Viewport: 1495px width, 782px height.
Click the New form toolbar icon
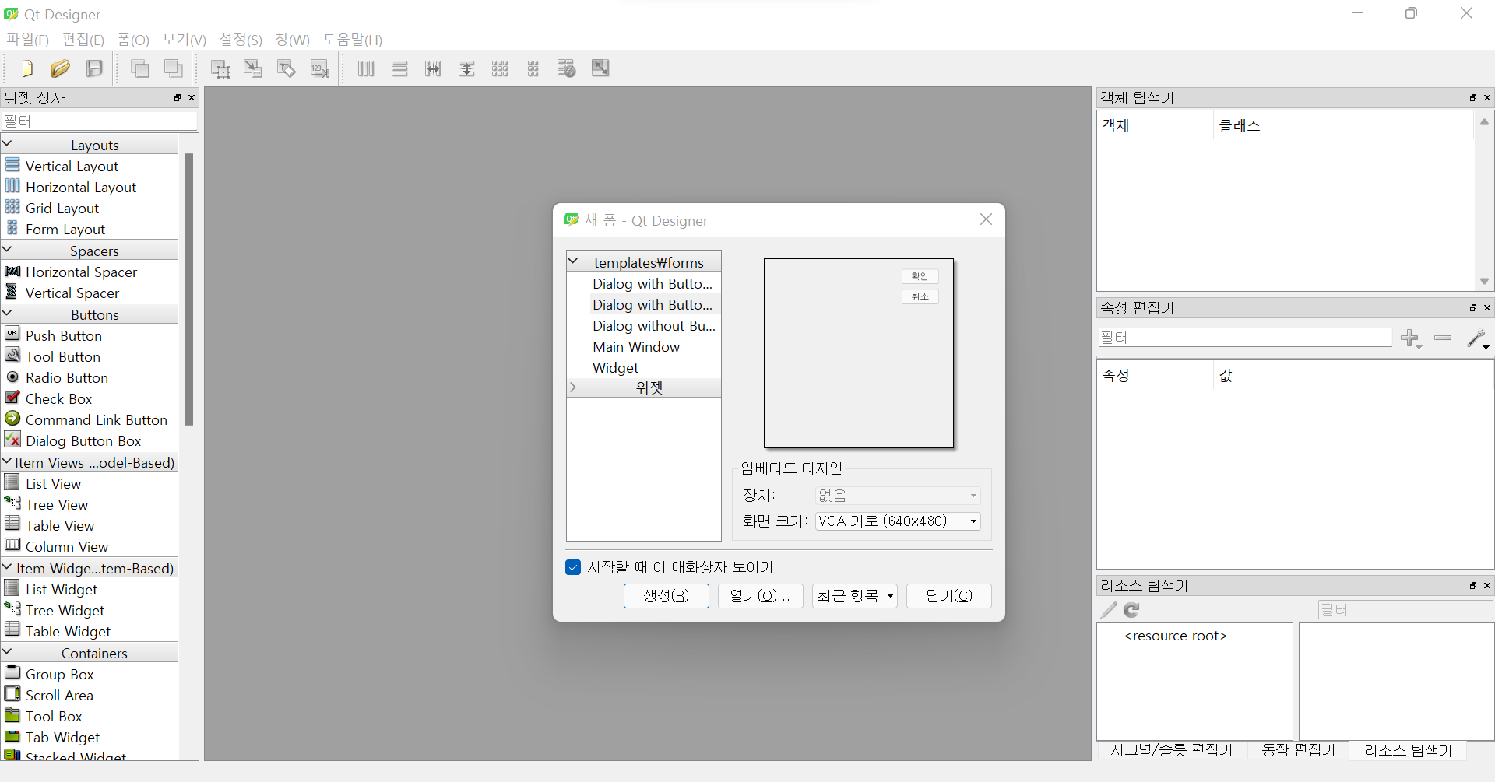click(x=27, y=68)
